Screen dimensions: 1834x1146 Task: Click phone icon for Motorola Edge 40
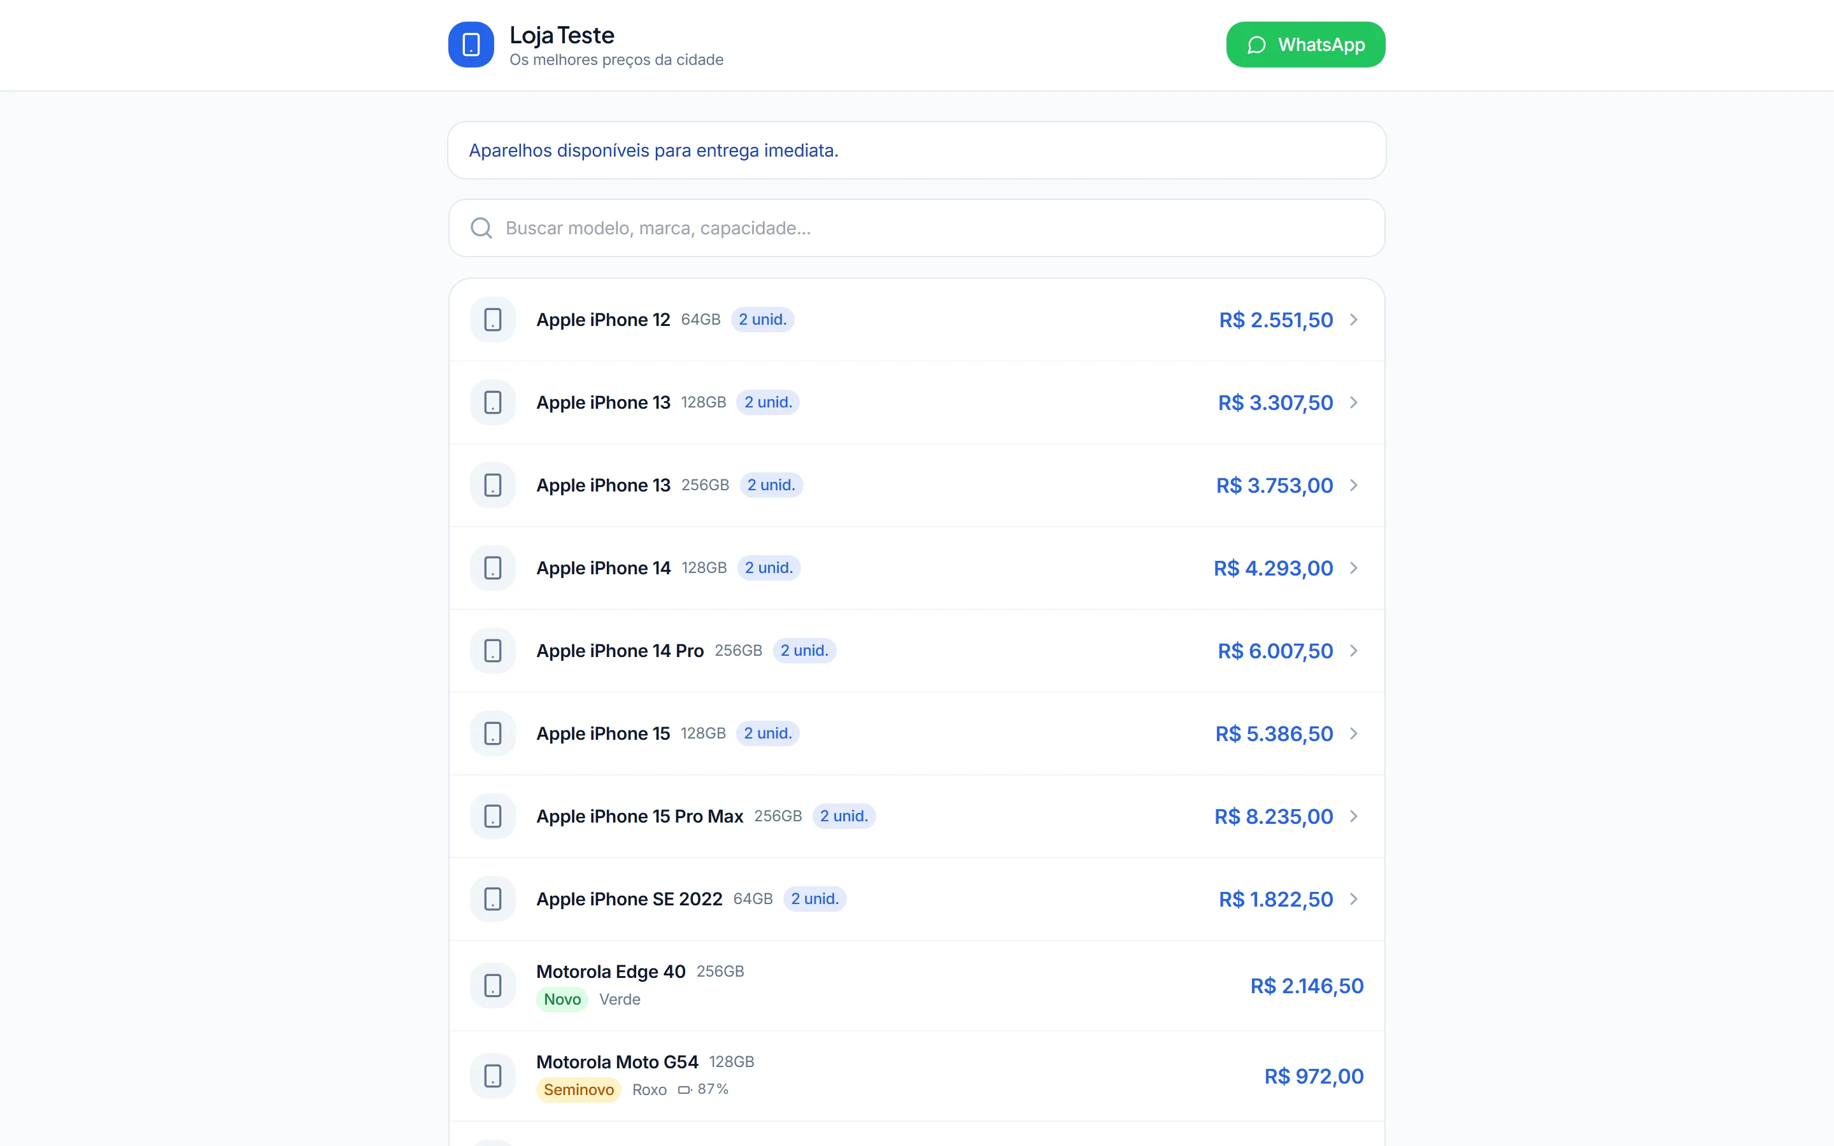point(493,986)
